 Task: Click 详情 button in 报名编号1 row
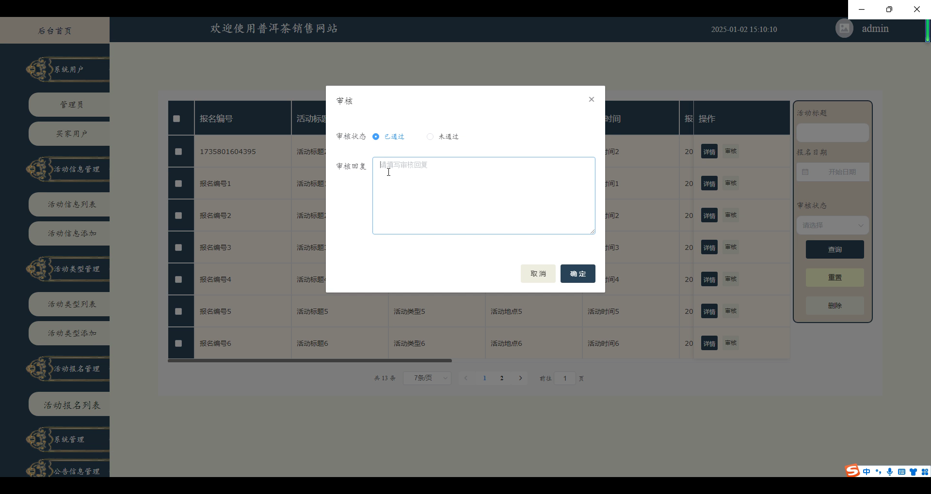point(709,184)
